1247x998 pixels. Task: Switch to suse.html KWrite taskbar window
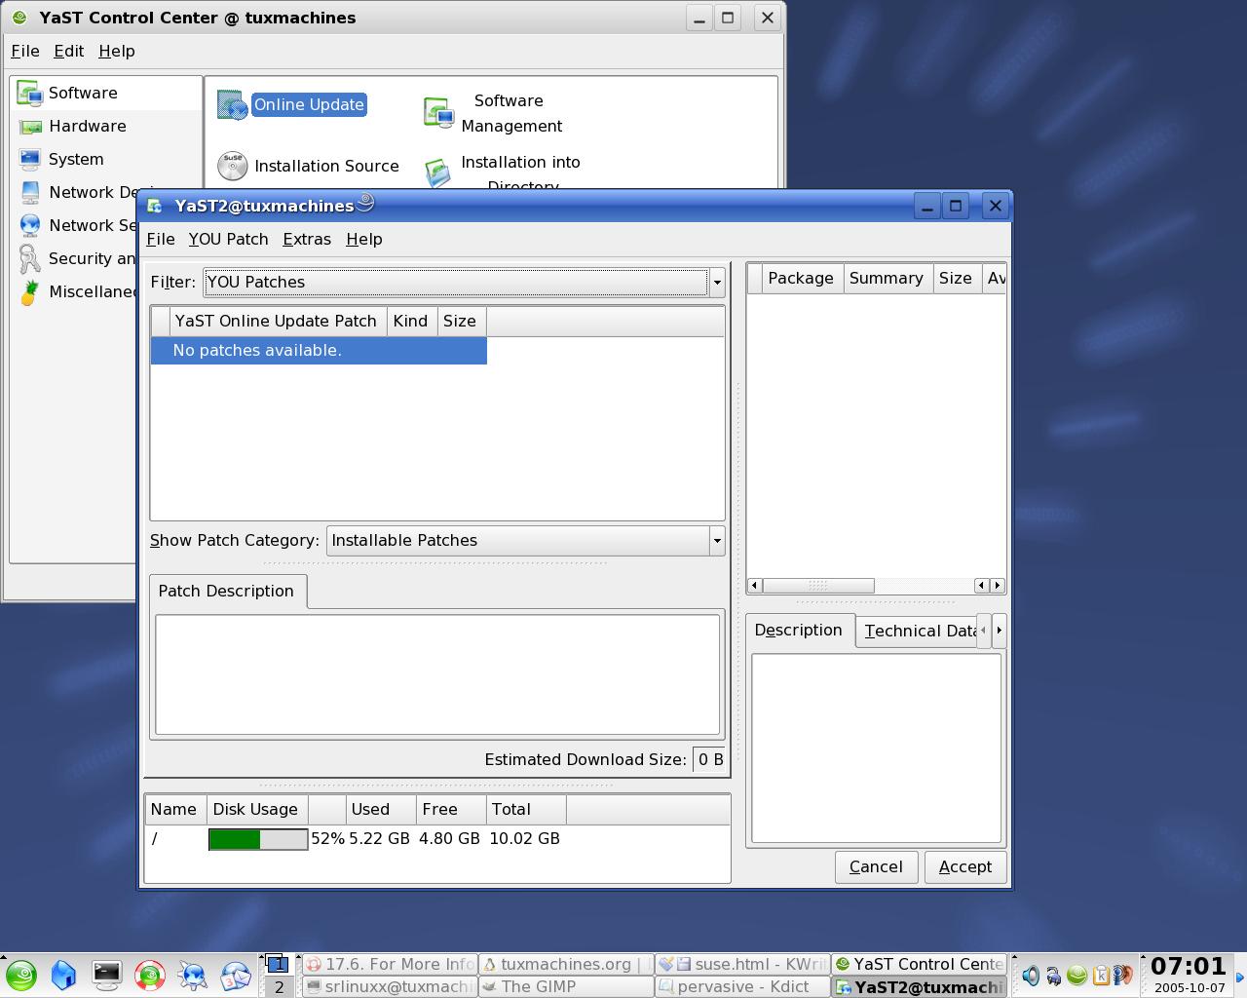coord(742,964)
